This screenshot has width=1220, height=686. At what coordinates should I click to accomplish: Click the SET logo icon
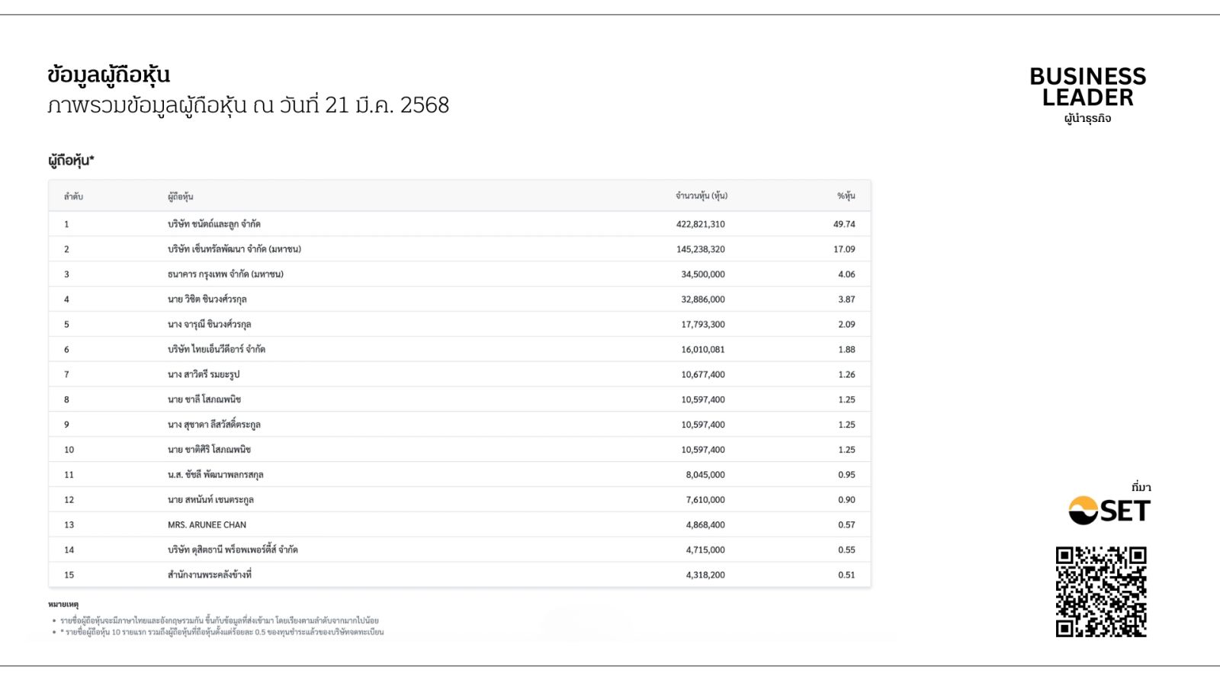(x=1109, y=510)
